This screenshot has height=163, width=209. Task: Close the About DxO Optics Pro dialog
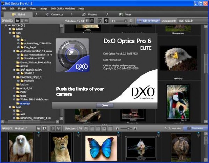(x=104, y=105)
